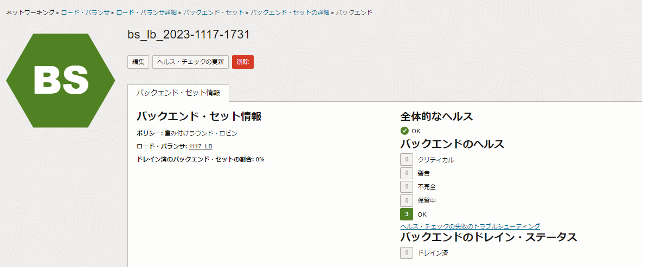Click the 保留中 label
The height and width of the screenshot is (267, 656).
pyautogui.click(x=427, y=200)
